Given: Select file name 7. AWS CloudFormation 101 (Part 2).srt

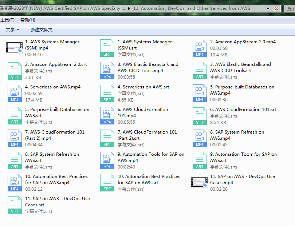Looking at the screenshot, I should pyautogui.click(x=147, y=135).
